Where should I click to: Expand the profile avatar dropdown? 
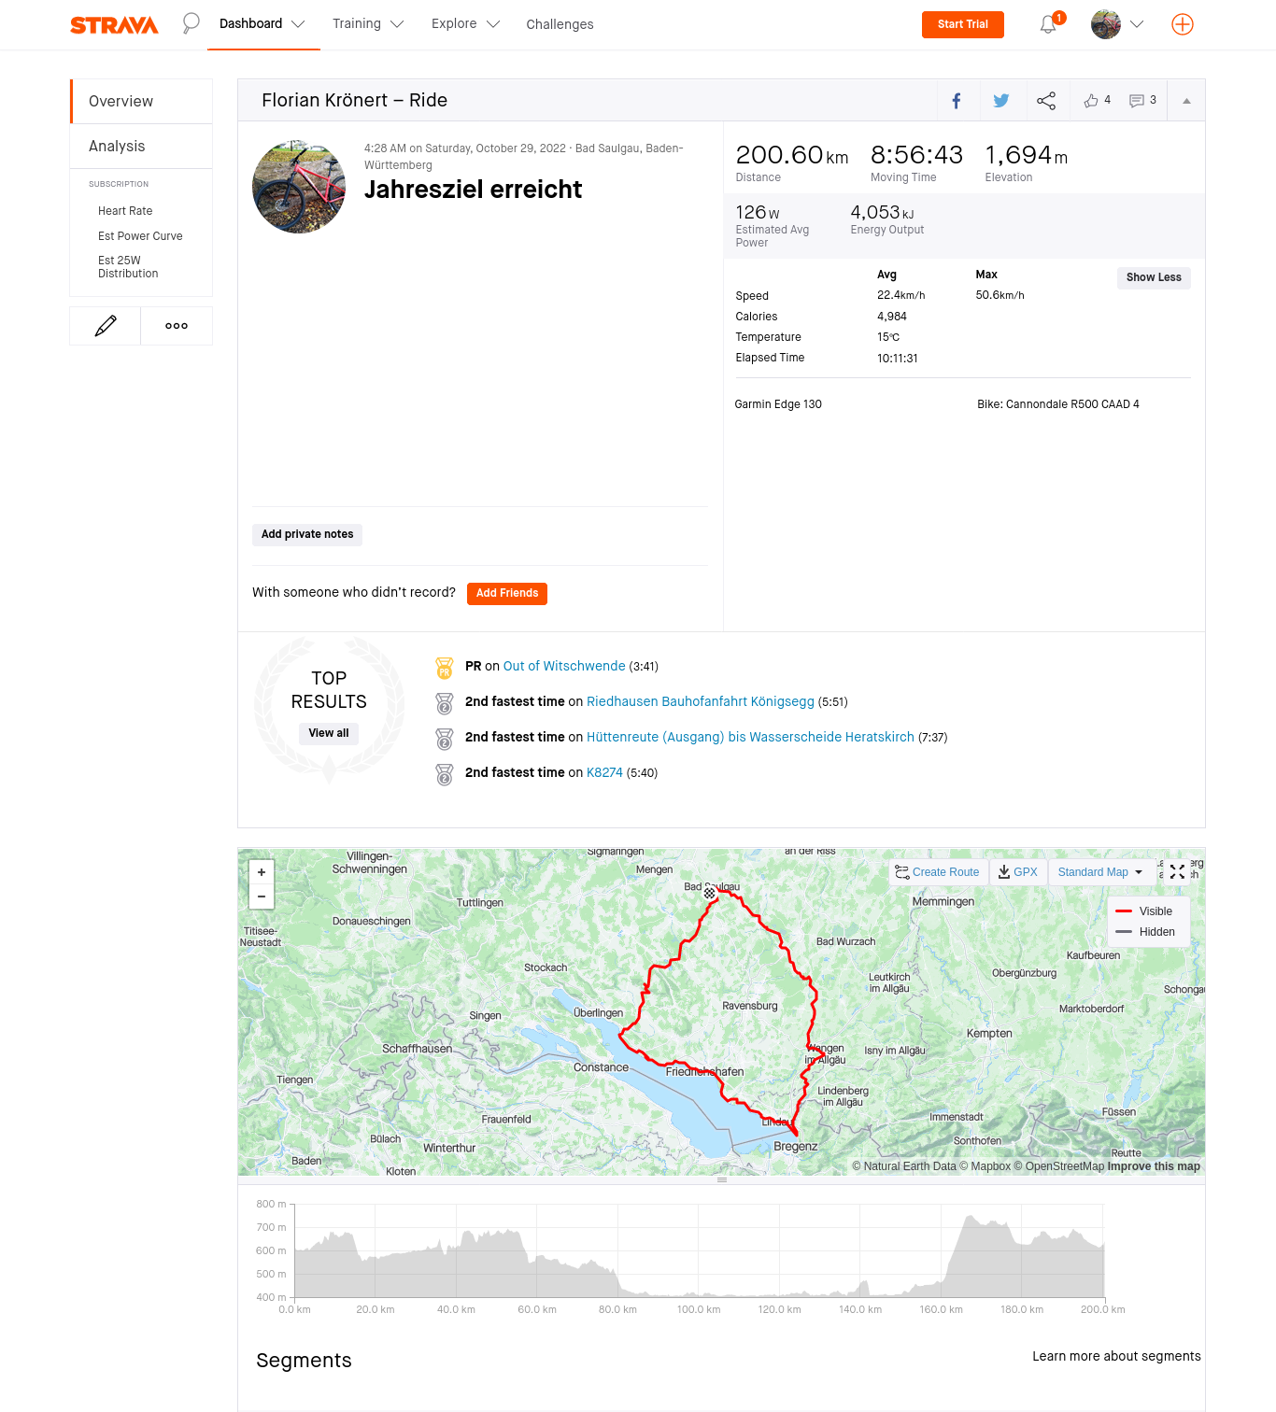click(1118, 24)
